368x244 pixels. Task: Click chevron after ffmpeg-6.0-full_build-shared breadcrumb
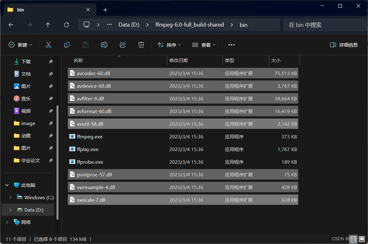(232, 25)
